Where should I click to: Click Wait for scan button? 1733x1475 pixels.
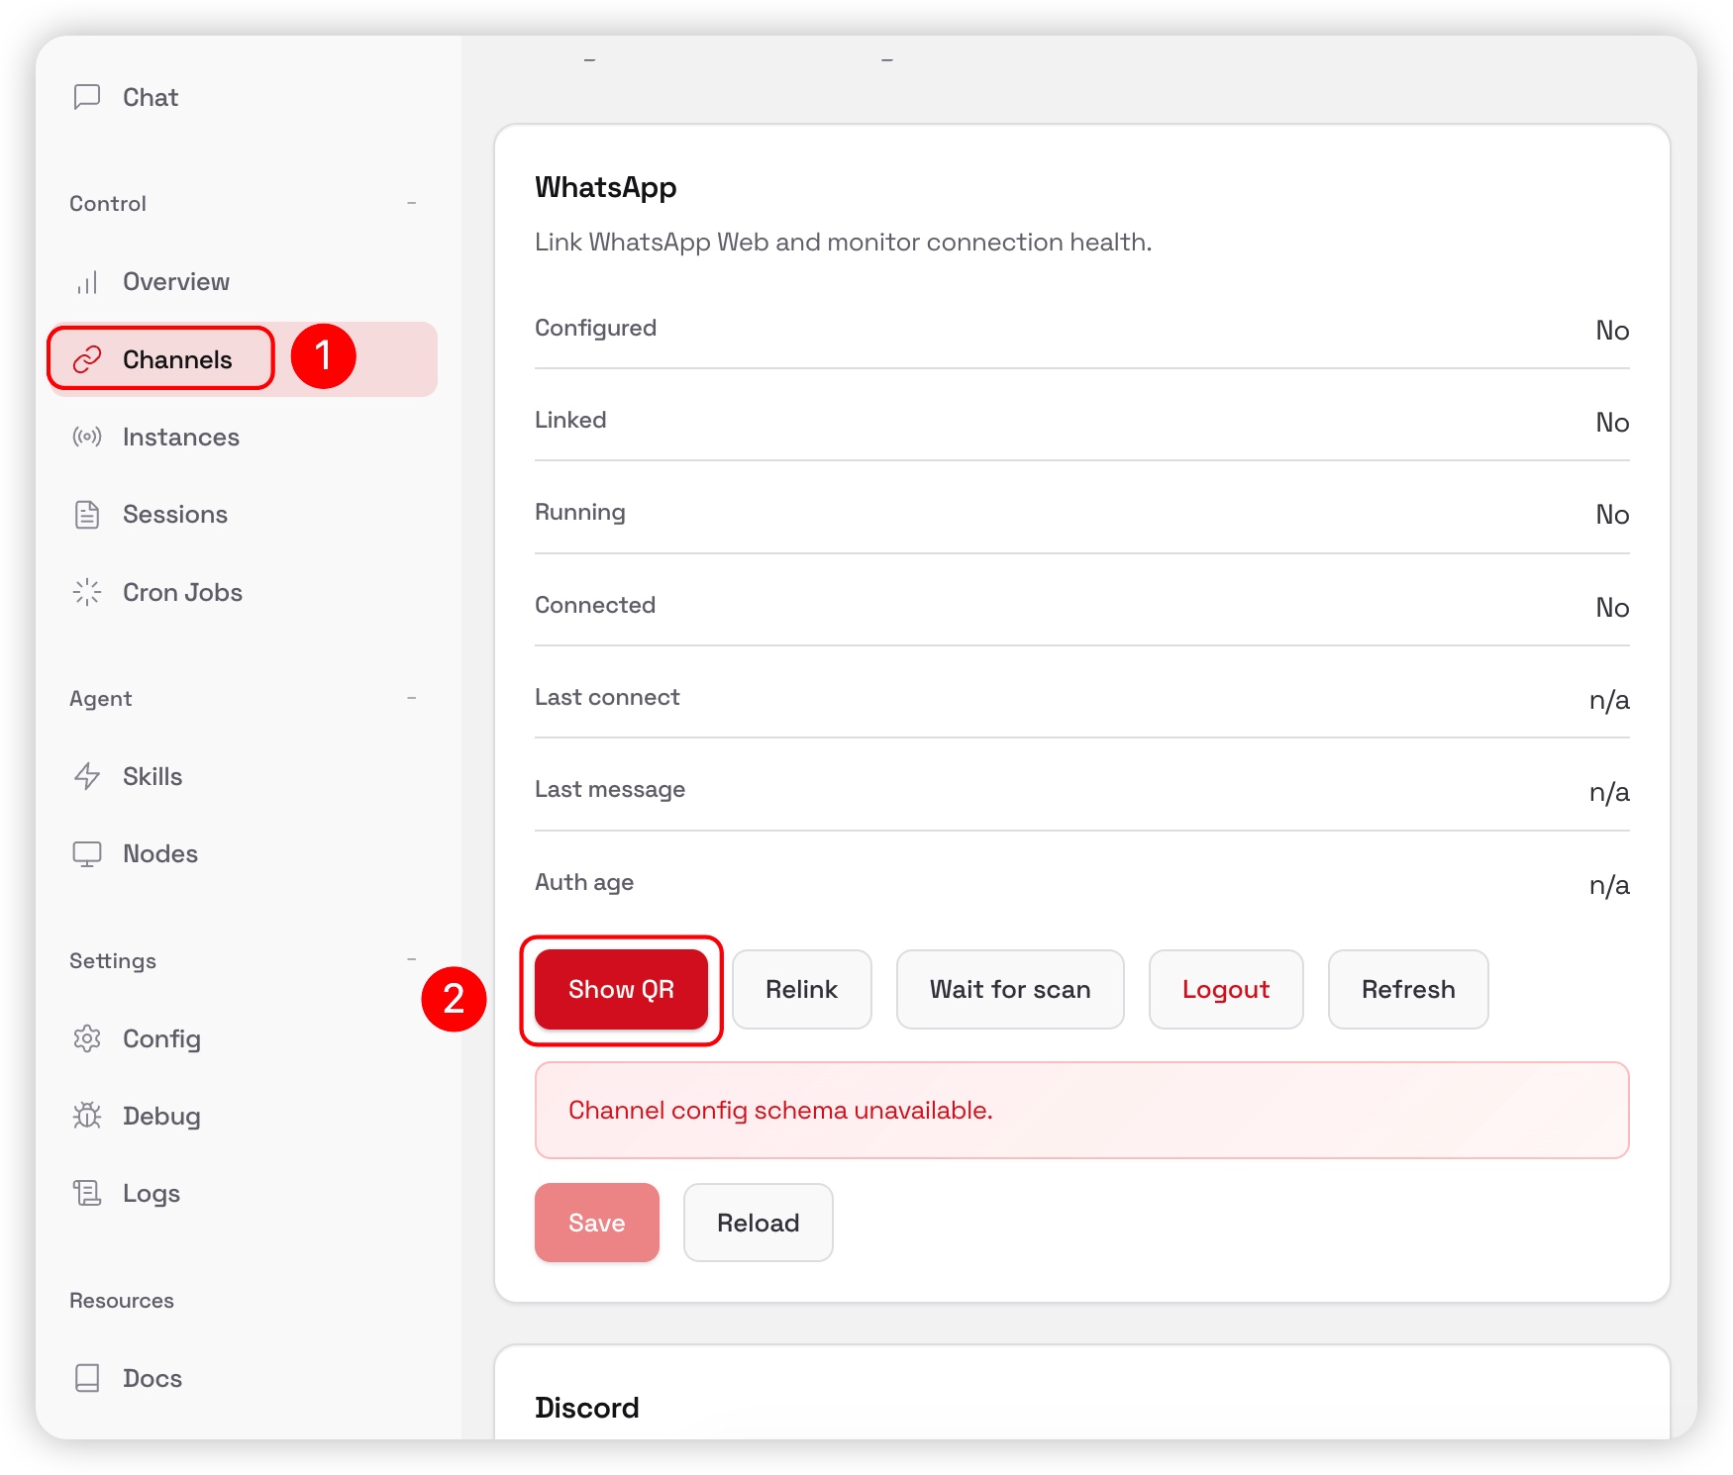[x=1010, y=989]
